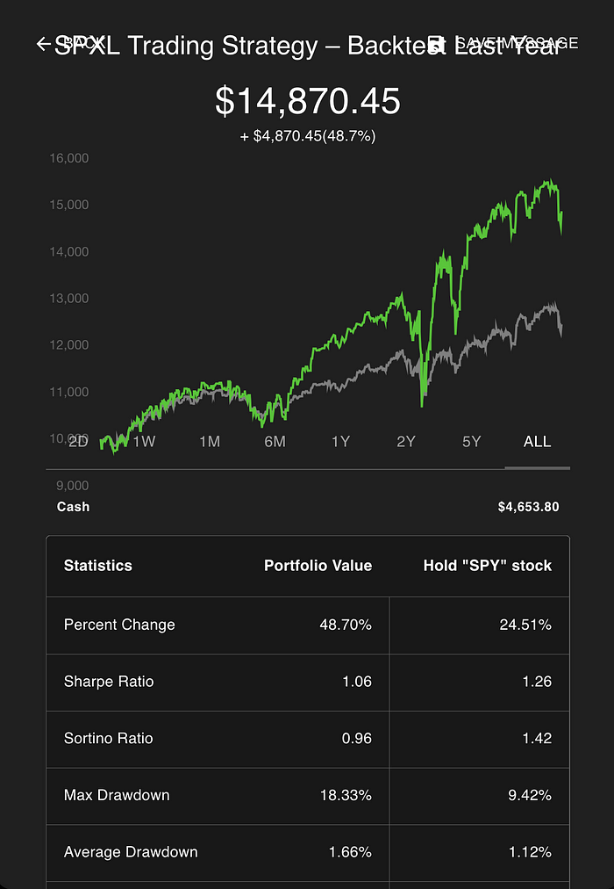Show the 2Y time range
Image resolution: width=614 pixels, height=889 pixels.
[406, 441]
